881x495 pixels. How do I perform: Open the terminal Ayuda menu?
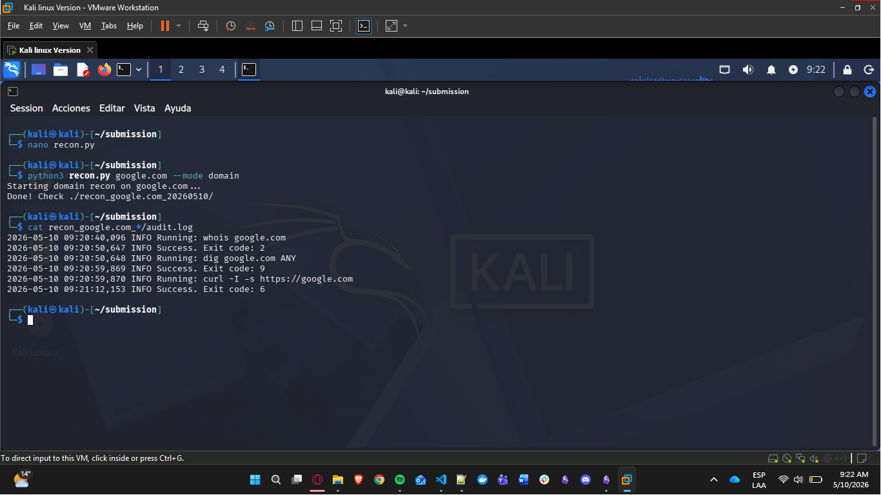[178, 108]
